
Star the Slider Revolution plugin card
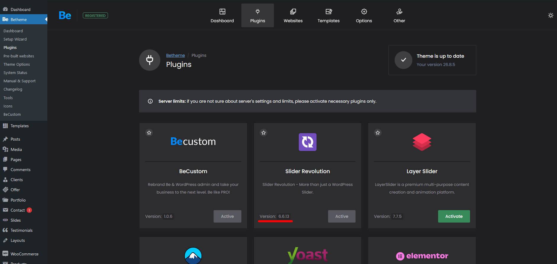click(264, 133)
